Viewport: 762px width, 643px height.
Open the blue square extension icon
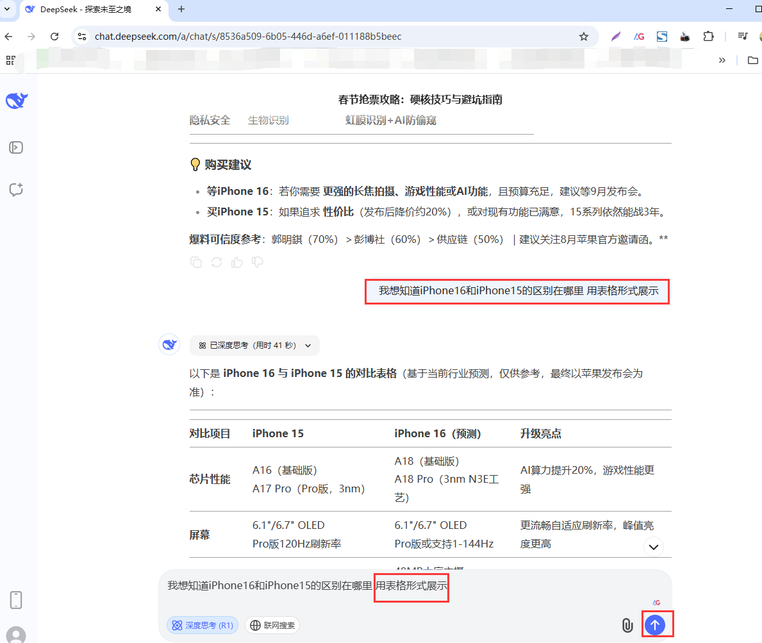pyautogui.click(x=662, y=37)
